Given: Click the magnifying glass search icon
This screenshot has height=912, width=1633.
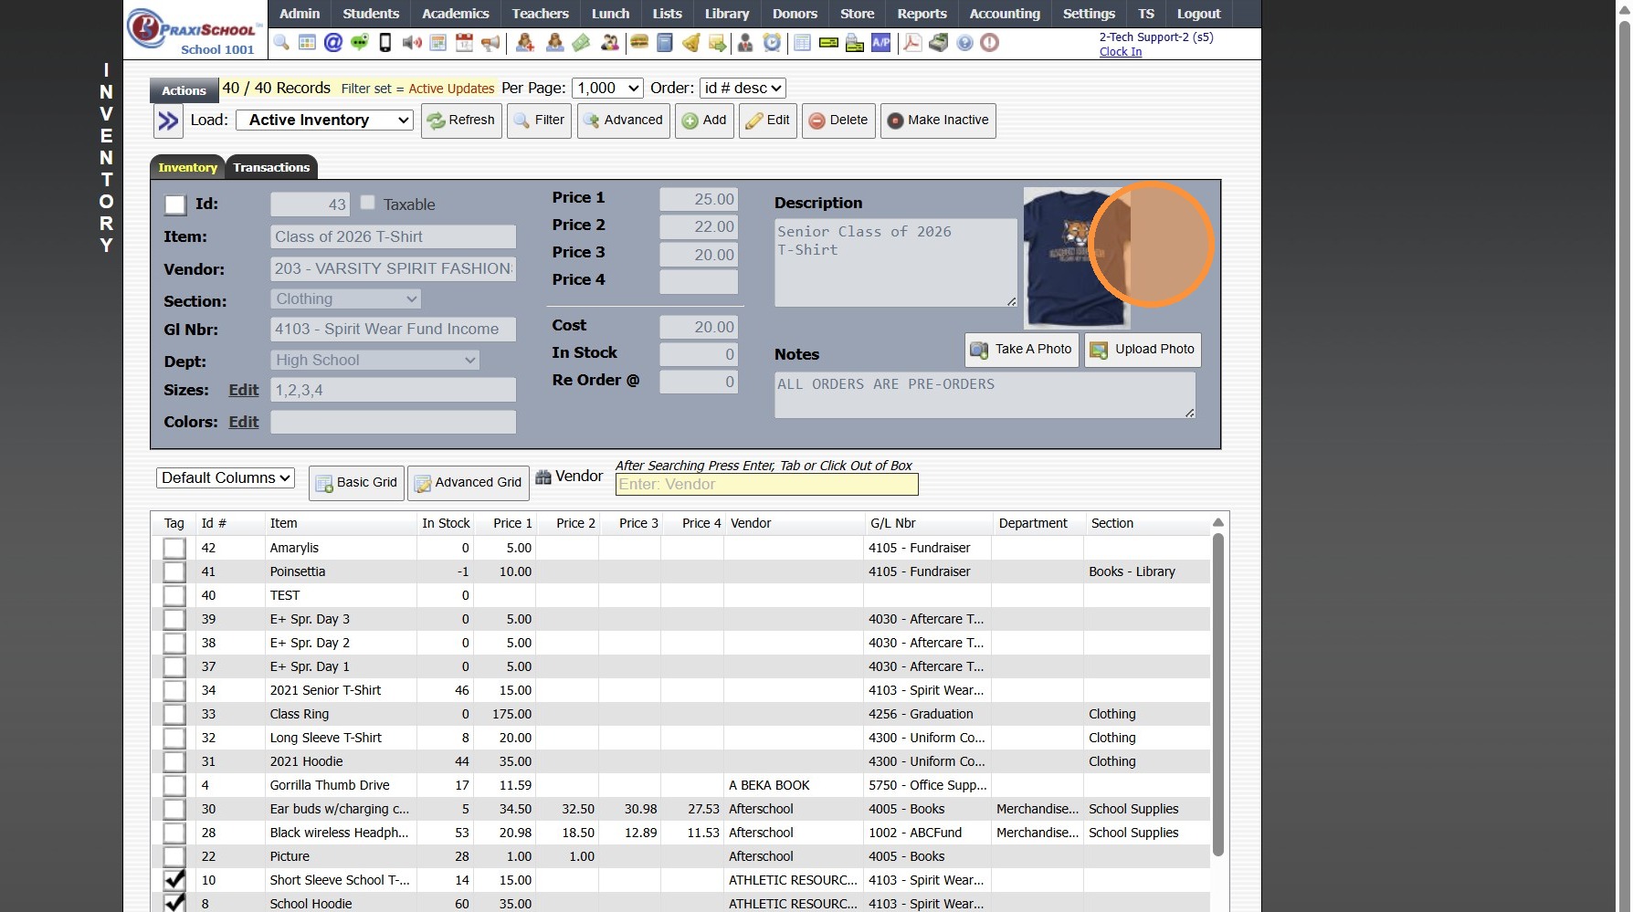Looking at the screenshot, I should pyautogui.click(x=281, y=43).
